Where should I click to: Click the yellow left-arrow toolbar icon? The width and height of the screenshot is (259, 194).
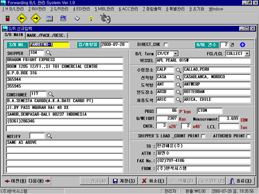22,18
